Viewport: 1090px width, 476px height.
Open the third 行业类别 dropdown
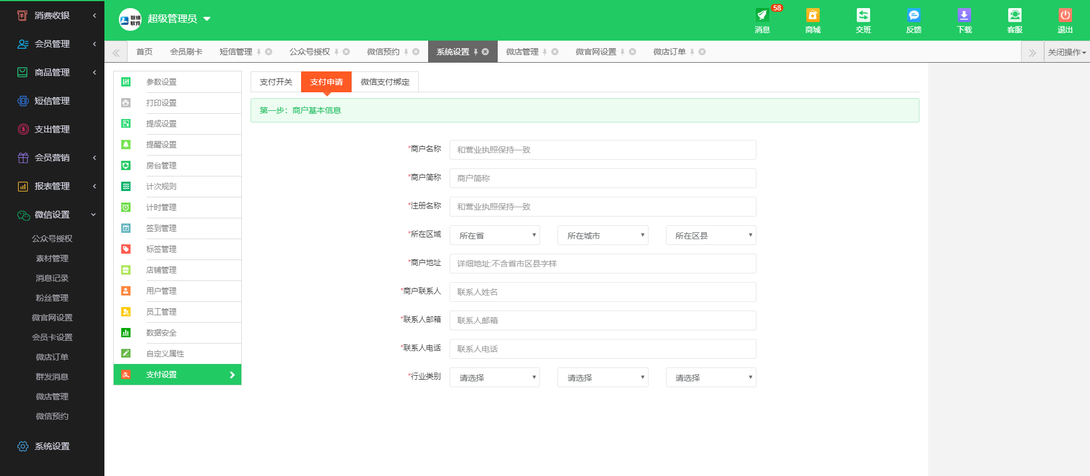coord(711,377)
